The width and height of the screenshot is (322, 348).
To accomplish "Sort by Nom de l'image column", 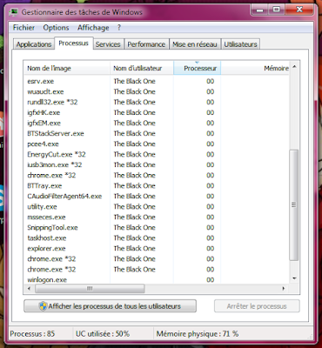I will (67, 69).
